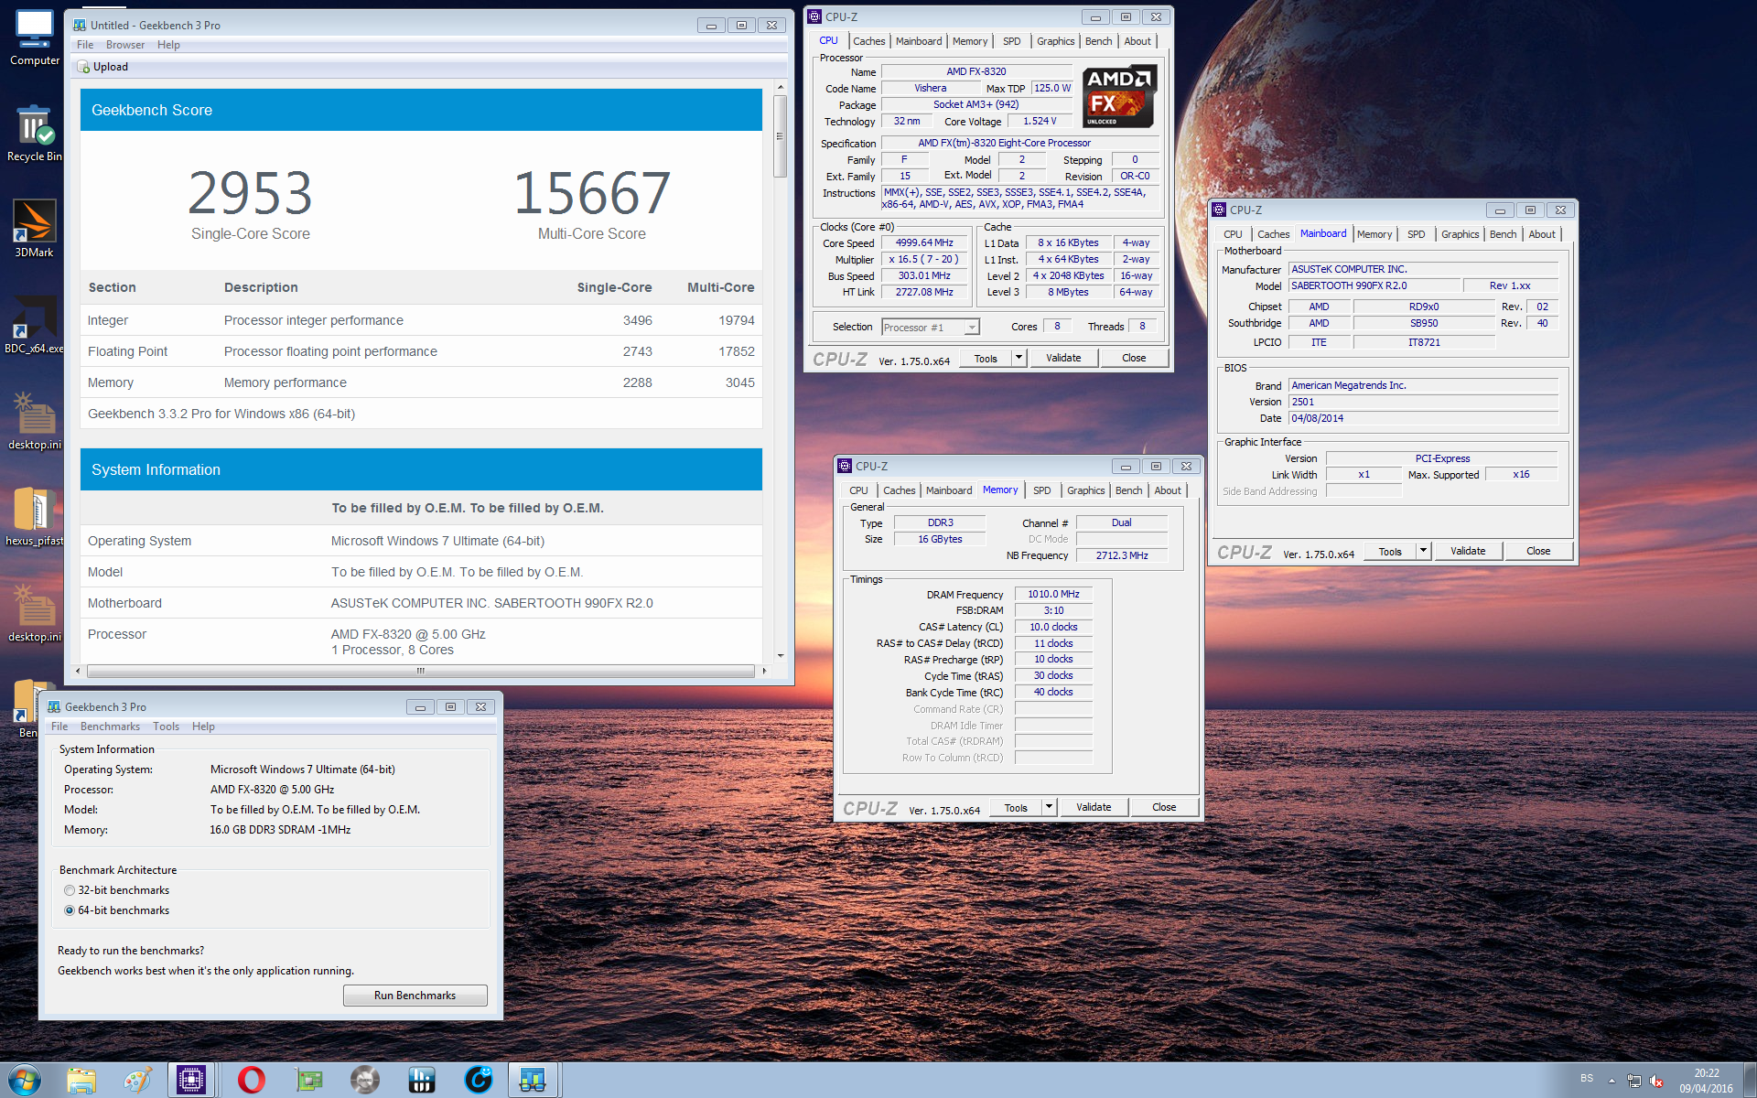Click the AMD FX processor logo
Screen dimensions: 1757x1098
click(1119, 95)
